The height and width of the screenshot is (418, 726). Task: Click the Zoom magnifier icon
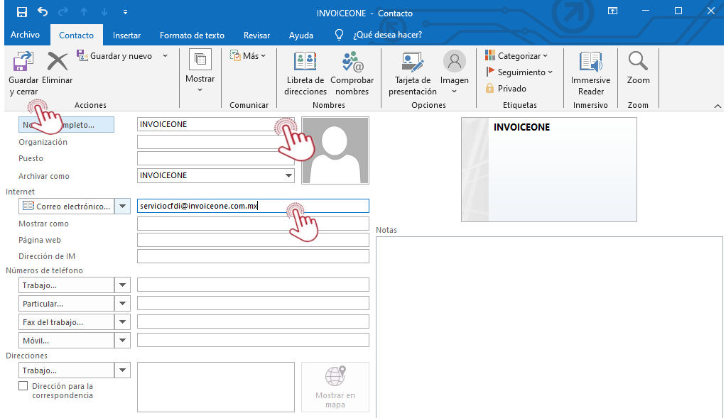click(x=638, y=62)
